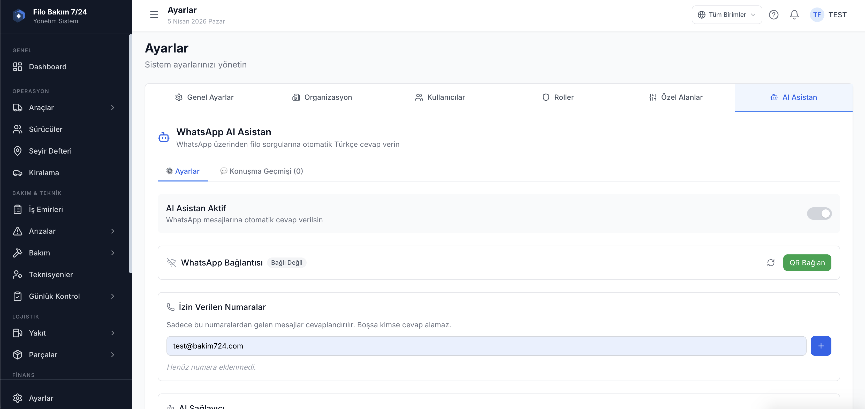The height and width of the screenshot is (409, 865).
Task: Open Teknisyenler from sidebar
Action: pos(51,275)
